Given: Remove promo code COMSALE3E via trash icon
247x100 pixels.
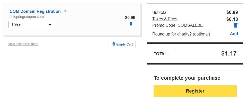Looking at the screenshot, I should click(235, 25).
